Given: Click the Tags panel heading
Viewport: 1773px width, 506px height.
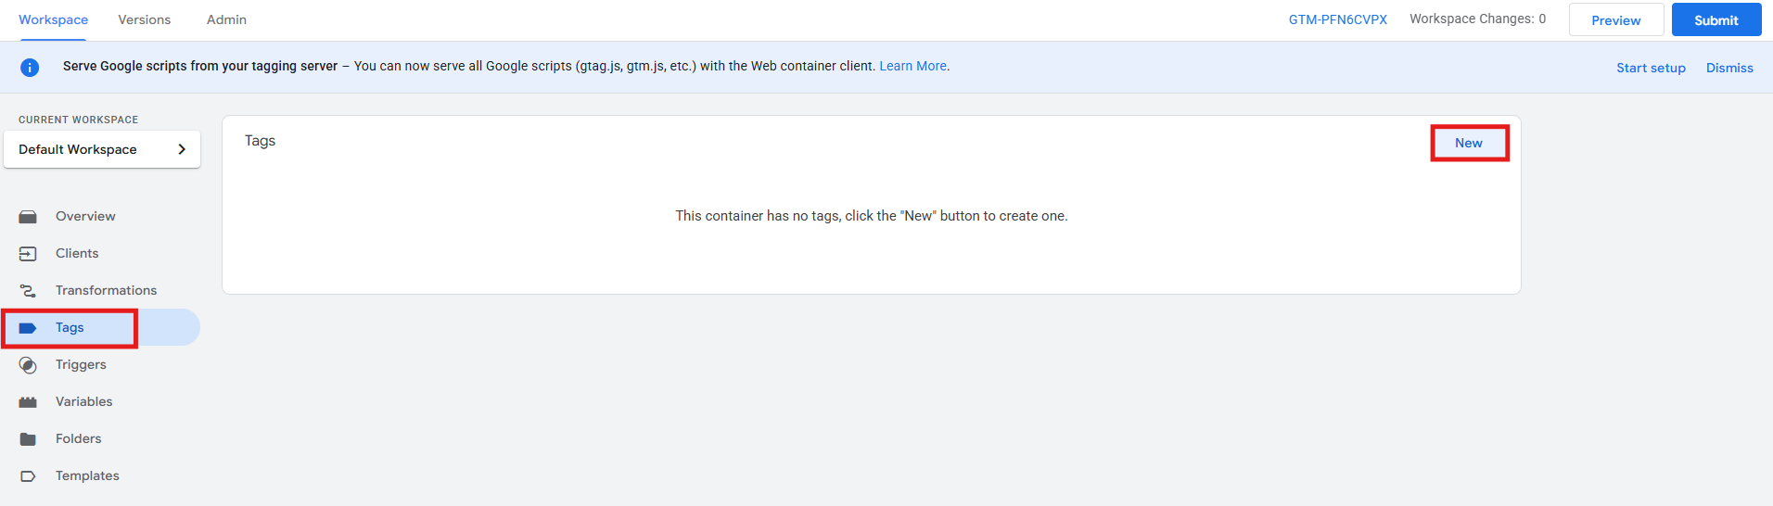Looking at the screenshot, I should point(260,141).
